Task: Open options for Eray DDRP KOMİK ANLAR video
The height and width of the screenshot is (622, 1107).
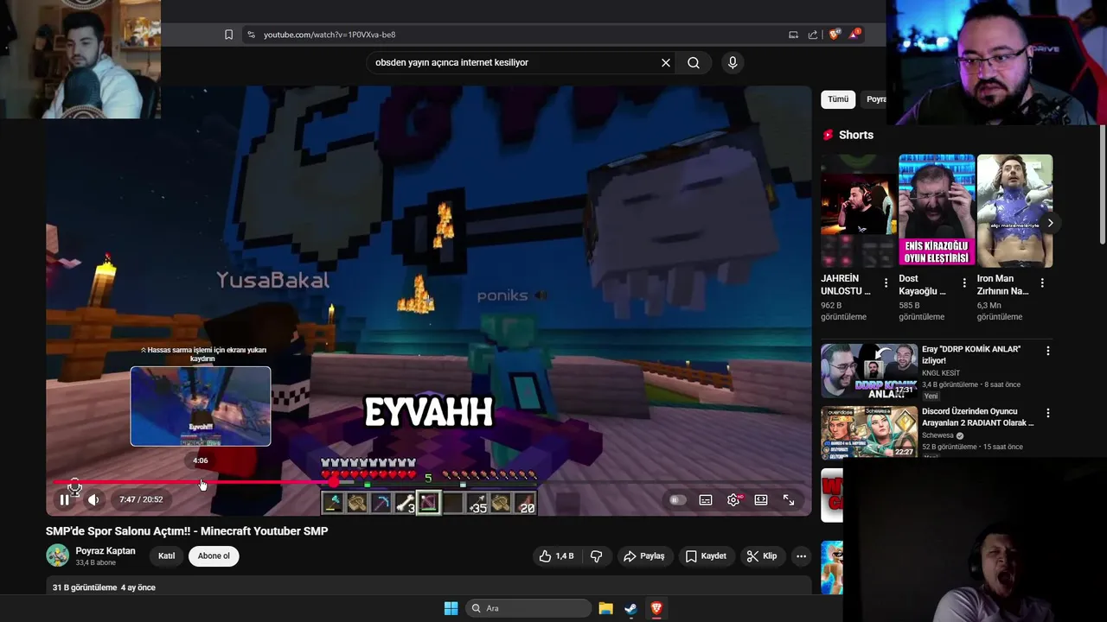Action: (x=1048, y=351)
